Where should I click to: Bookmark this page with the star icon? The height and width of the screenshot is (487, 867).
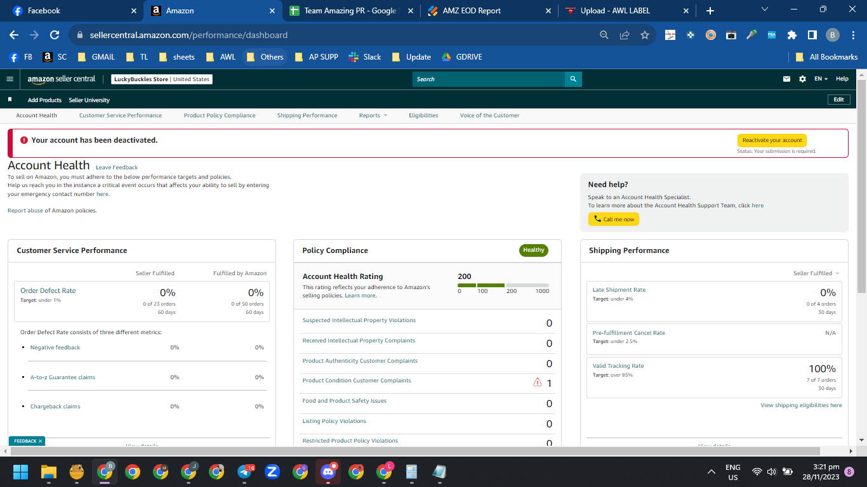645,35
